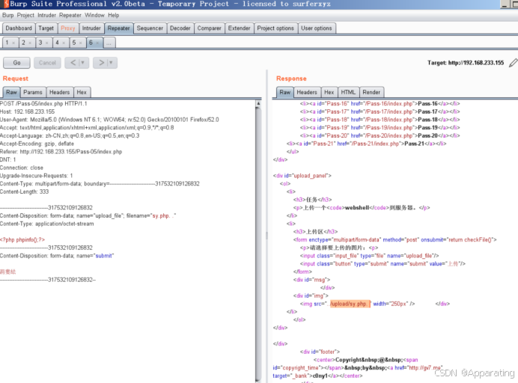The width and height of the screenshot is (518, 383).
Task: Open the Repeater menu
Action: coord(70,15)
